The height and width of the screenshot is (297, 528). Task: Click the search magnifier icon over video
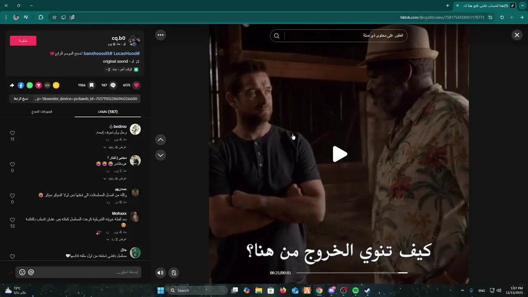[277, 36]
